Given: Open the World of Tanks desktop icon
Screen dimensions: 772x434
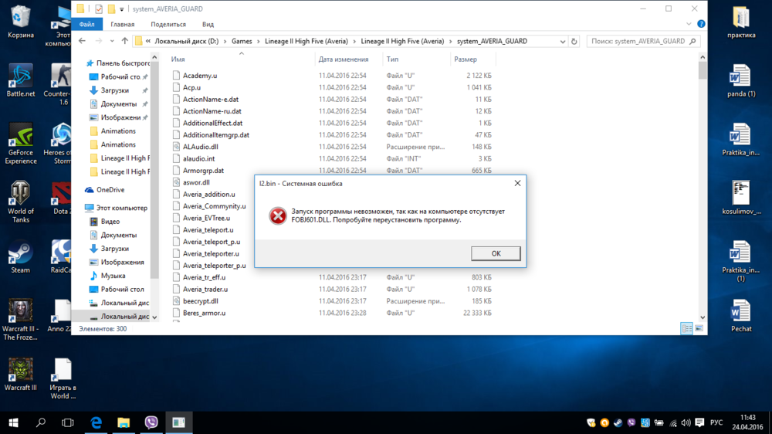Looking at the screenshot, I should pyautogui.click(x=20, y=195).
